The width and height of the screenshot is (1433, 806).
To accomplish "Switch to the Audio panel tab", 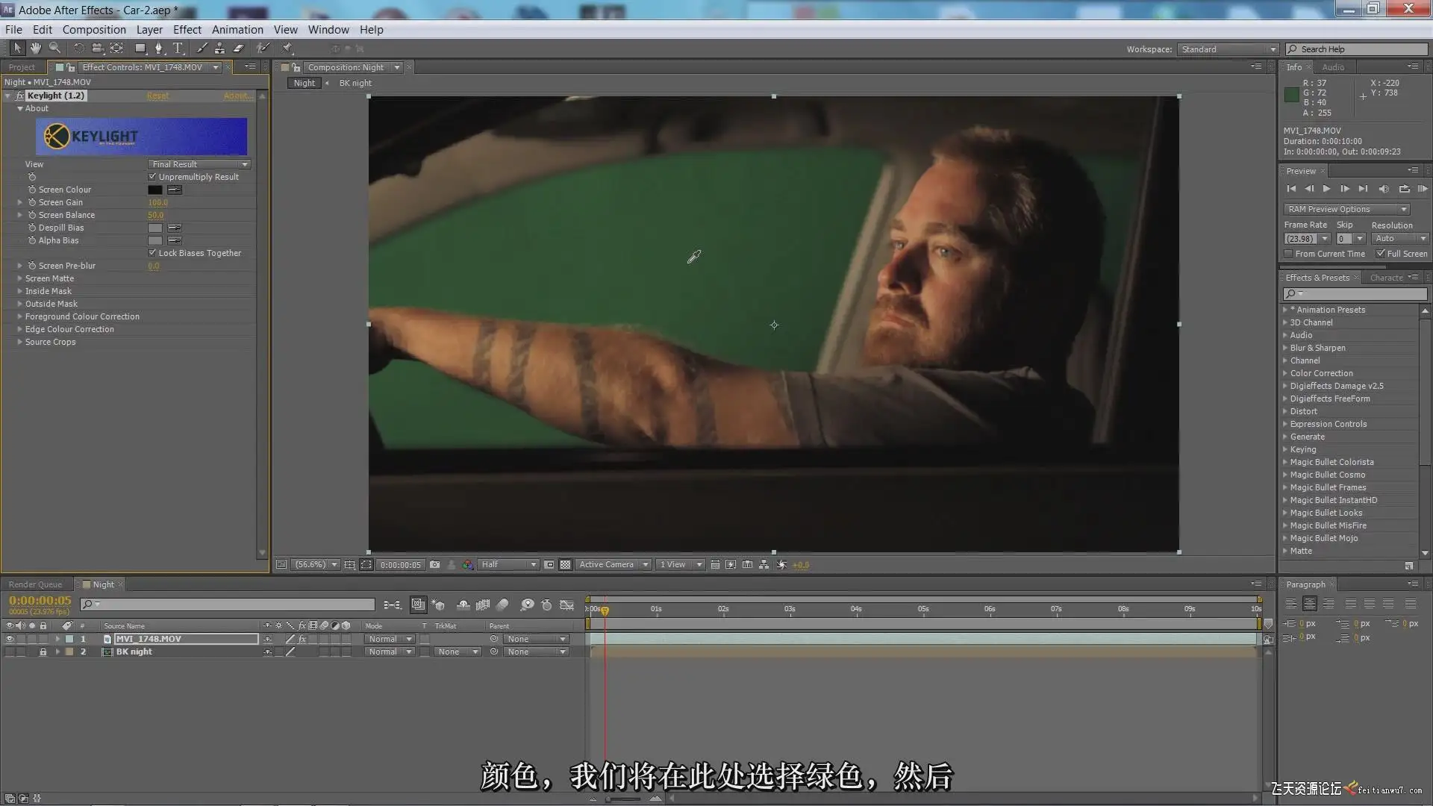I will click(1333, 67).
